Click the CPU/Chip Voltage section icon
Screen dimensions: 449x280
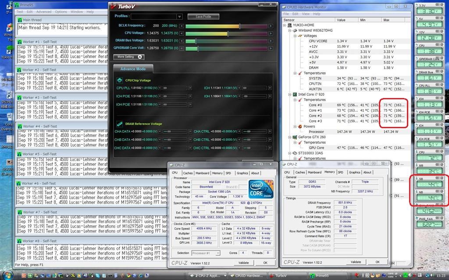click(119, 80)
